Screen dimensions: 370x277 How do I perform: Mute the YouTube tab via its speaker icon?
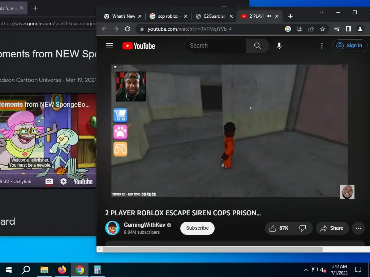(269, 16)
